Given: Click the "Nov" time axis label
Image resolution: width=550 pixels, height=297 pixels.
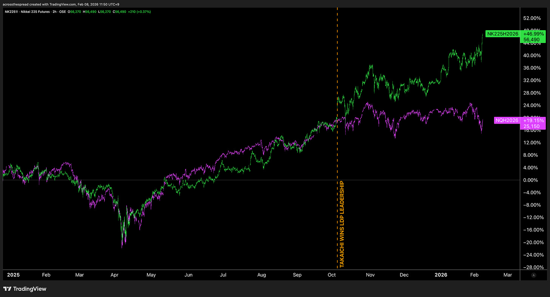Looking at the screenshot, I should (370, 275).
